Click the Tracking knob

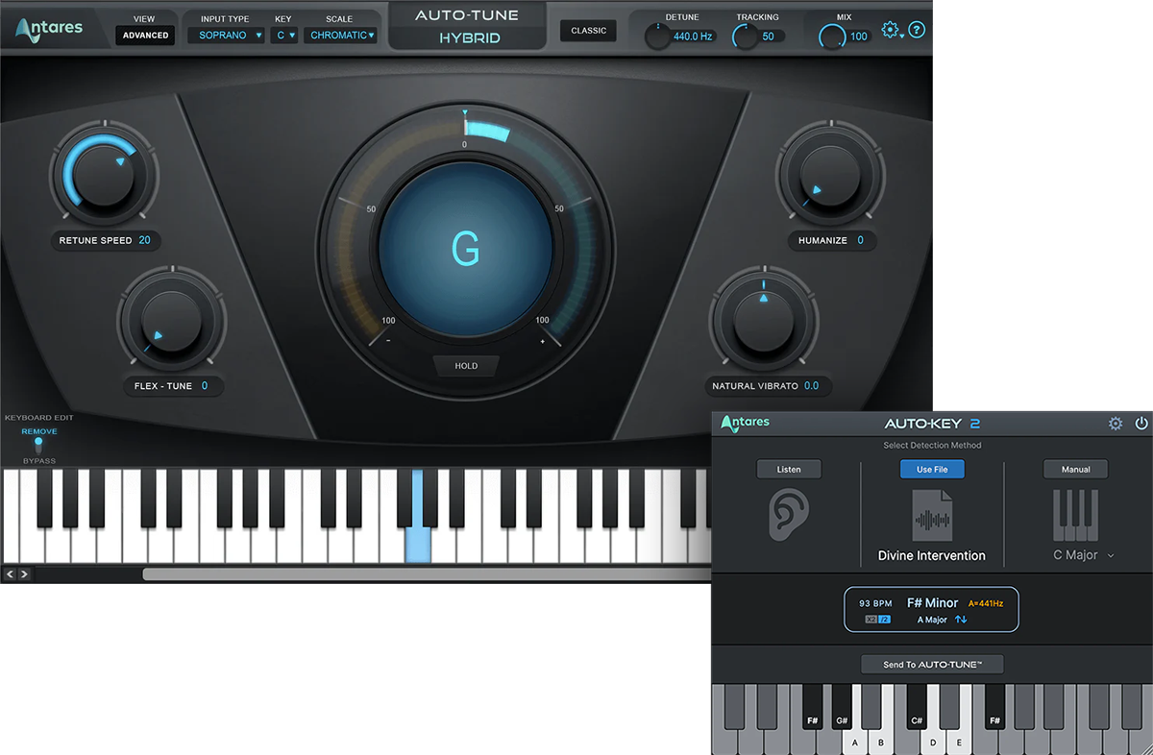pyautogui.click(x=746, y=37)
